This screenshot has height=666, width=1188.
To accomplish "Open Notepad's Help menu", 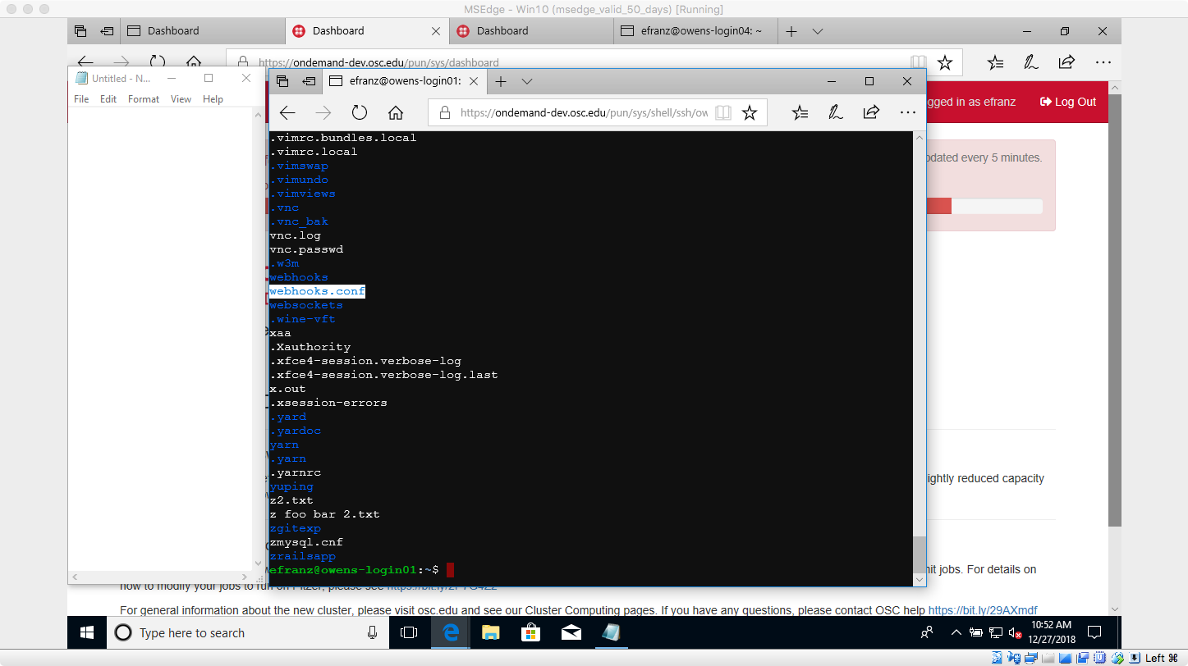I will point(213,99).
